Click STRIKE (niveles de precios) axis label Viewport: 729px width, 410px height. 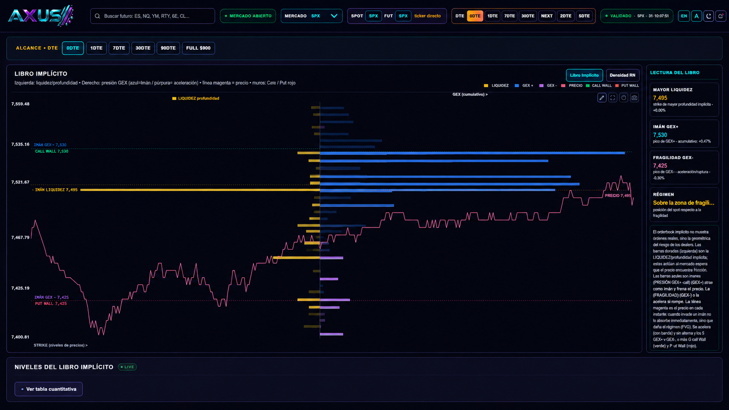61,345
